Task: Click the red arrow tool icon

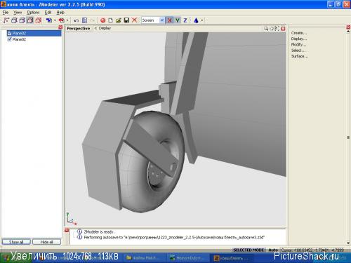Action: point(61,20)
